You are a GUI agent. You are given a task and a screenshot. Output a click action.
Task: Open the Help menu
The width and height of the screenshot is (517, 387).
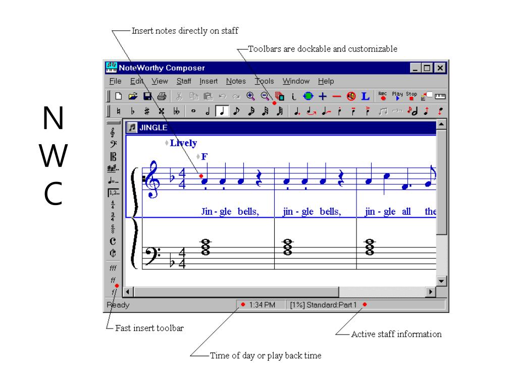click(x=326, y=81)
